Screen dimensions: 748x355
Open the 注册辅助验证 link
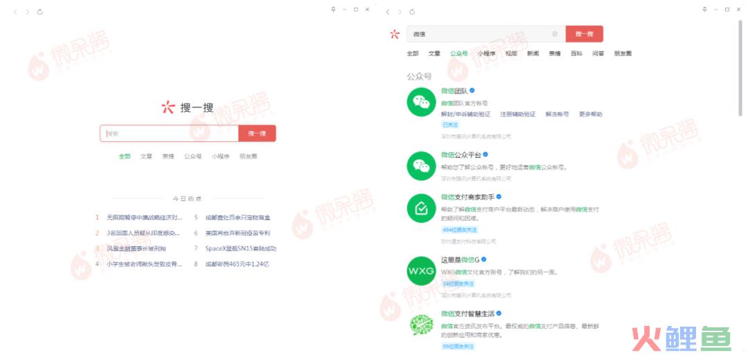(517, 114)
